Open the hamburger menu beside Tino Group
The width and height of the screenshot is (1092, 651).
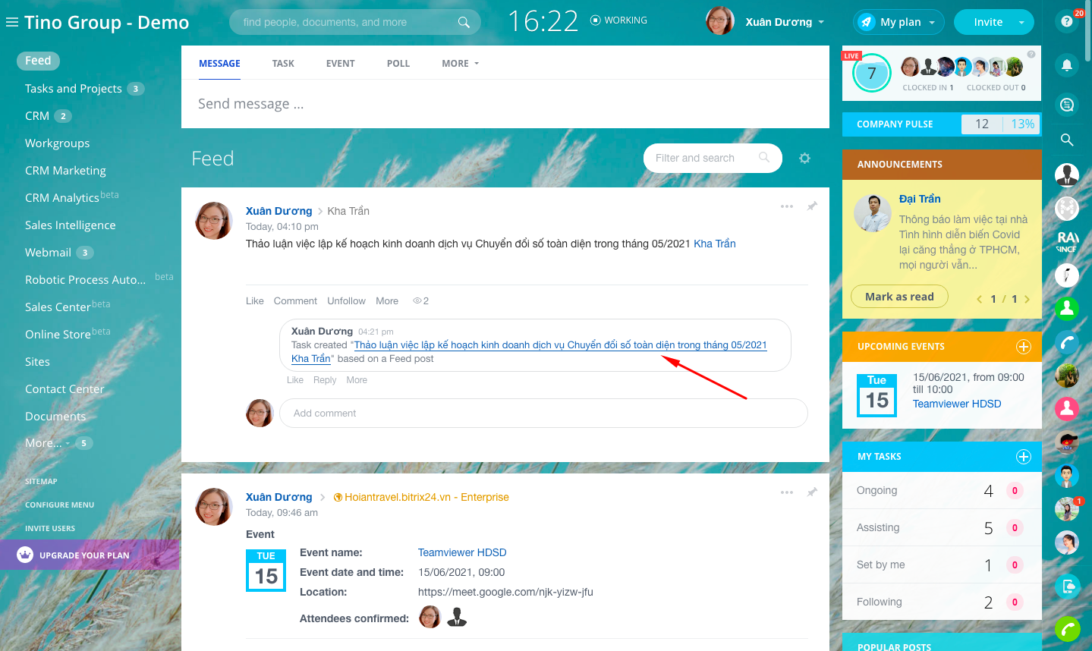click(x=11, y=22)
